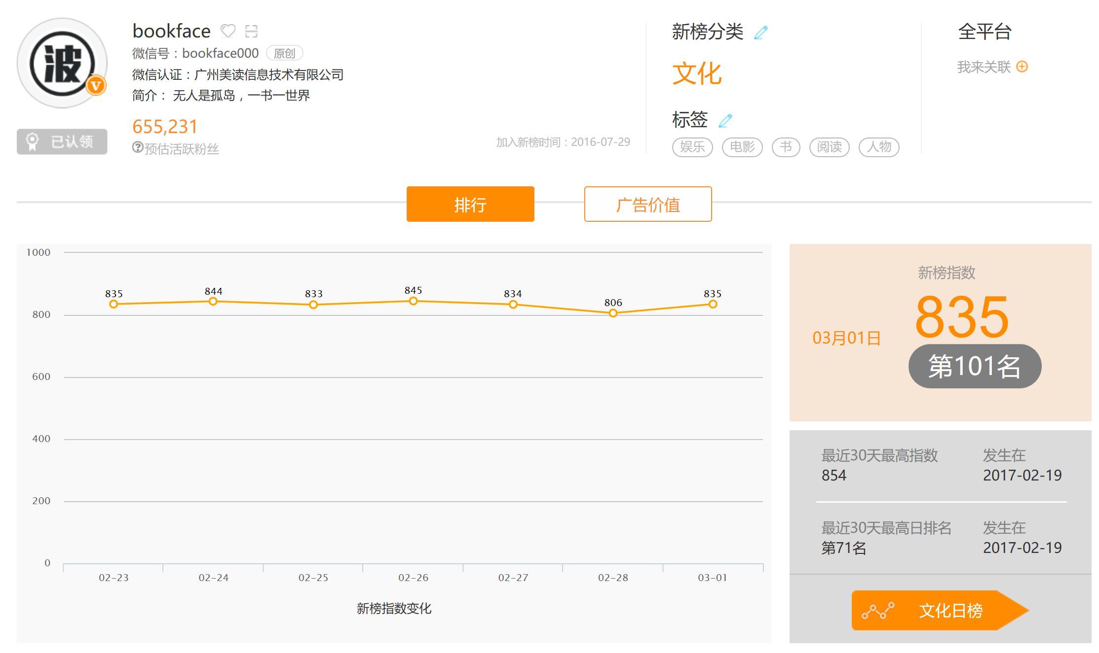Open the 文化日榜 ranking button
This screenshot has height=653, width=1099.
coord(938,610)
